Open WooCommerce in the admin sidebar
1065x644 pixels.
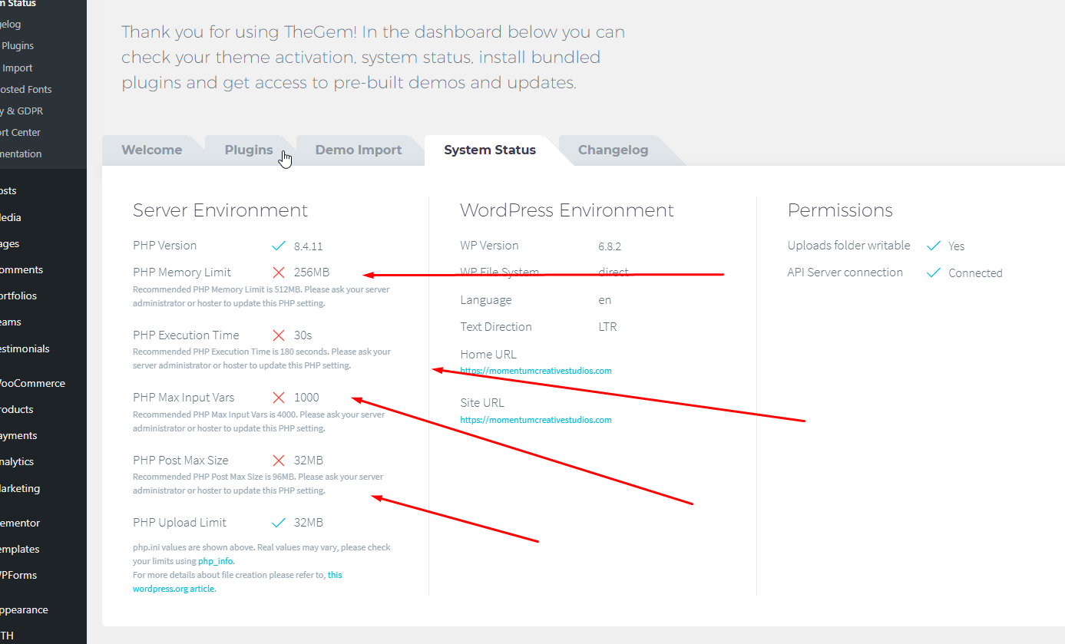(x=32, y=383)
